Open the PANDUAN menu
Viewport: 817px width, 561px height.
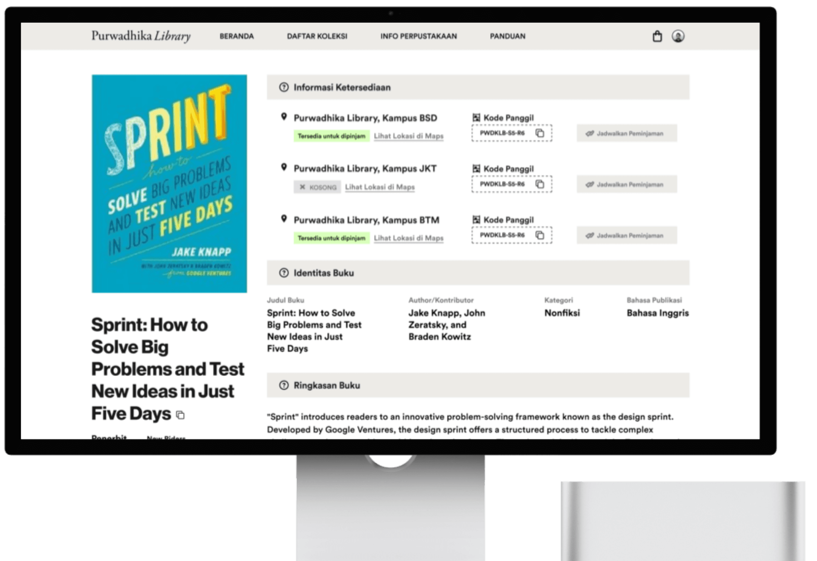507,36
